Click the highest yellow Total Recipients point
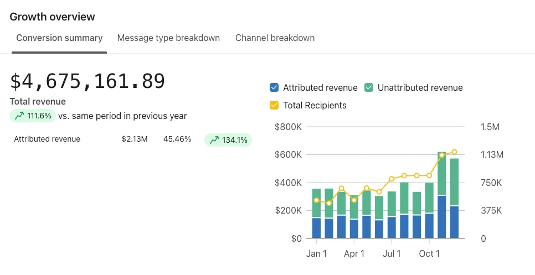535x275 pixels. [x=454, y=152]
